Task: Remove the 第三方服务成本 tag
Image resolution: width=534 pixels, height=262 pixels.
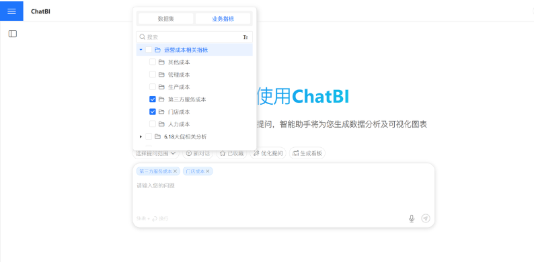Action: tap(175, 171)
